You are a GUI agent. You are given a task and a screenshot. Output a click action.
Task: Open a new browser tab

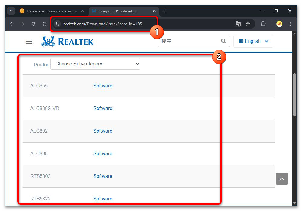(x=165, y=11)
